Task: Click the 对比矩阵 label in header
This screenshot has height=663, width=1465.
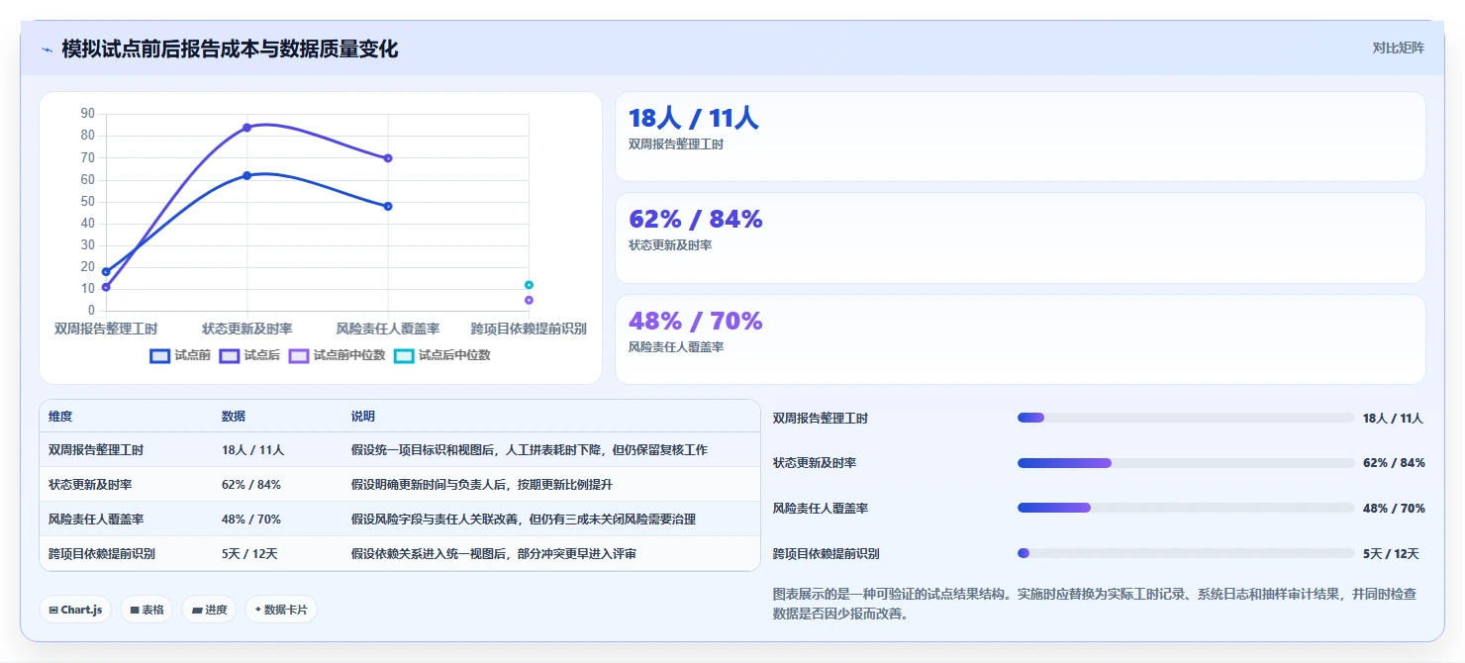Action: (x=1399, y=47)
